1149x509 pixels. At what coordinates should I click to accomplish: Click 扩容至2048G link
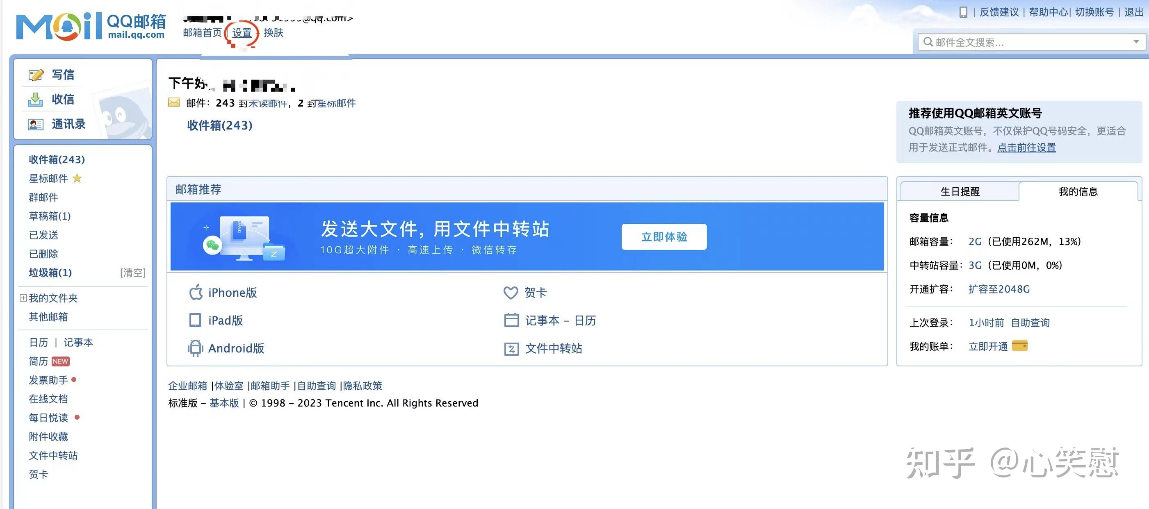pos(999,289)
